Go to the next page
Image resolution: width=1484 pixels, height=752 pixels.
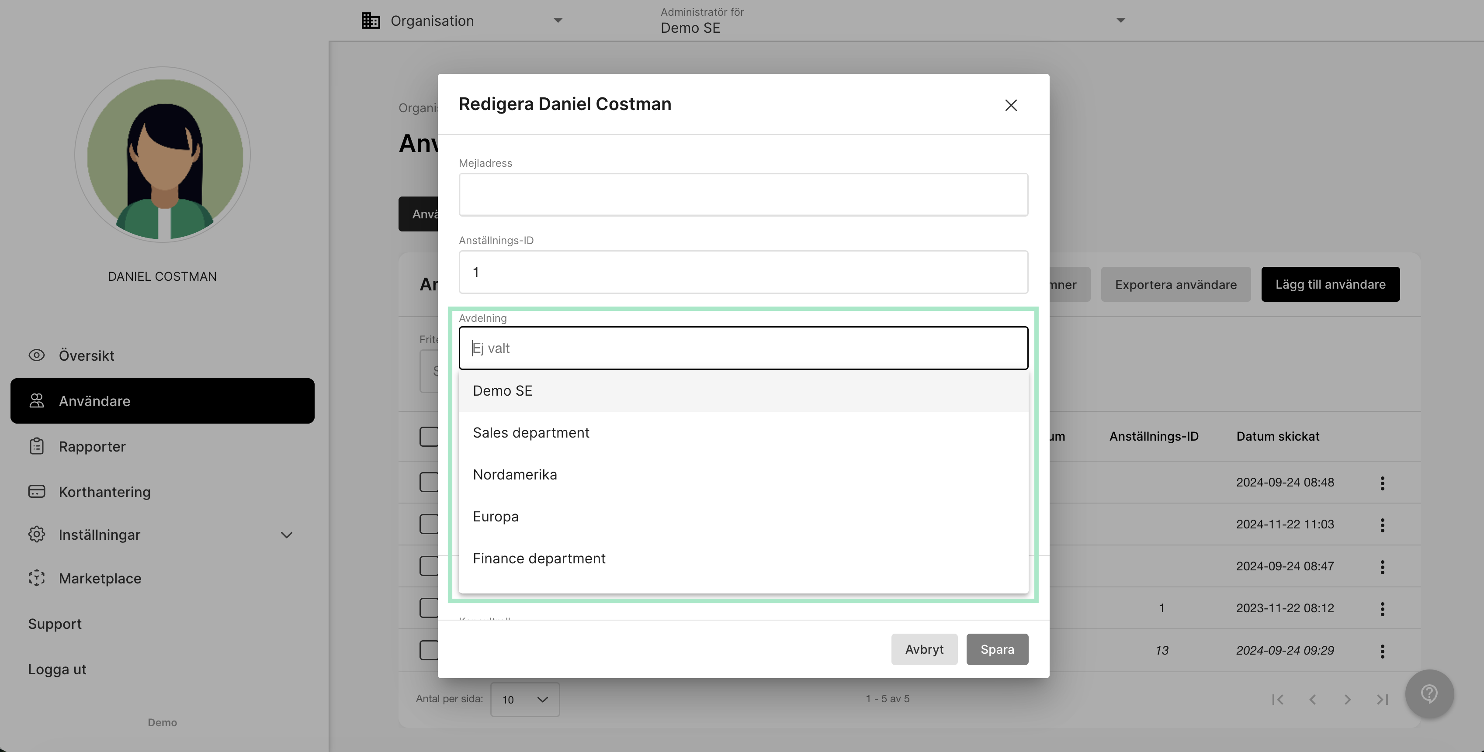pos(1348,700)
